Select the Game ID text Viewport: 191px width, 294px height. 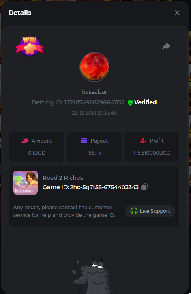click(90, 187)
